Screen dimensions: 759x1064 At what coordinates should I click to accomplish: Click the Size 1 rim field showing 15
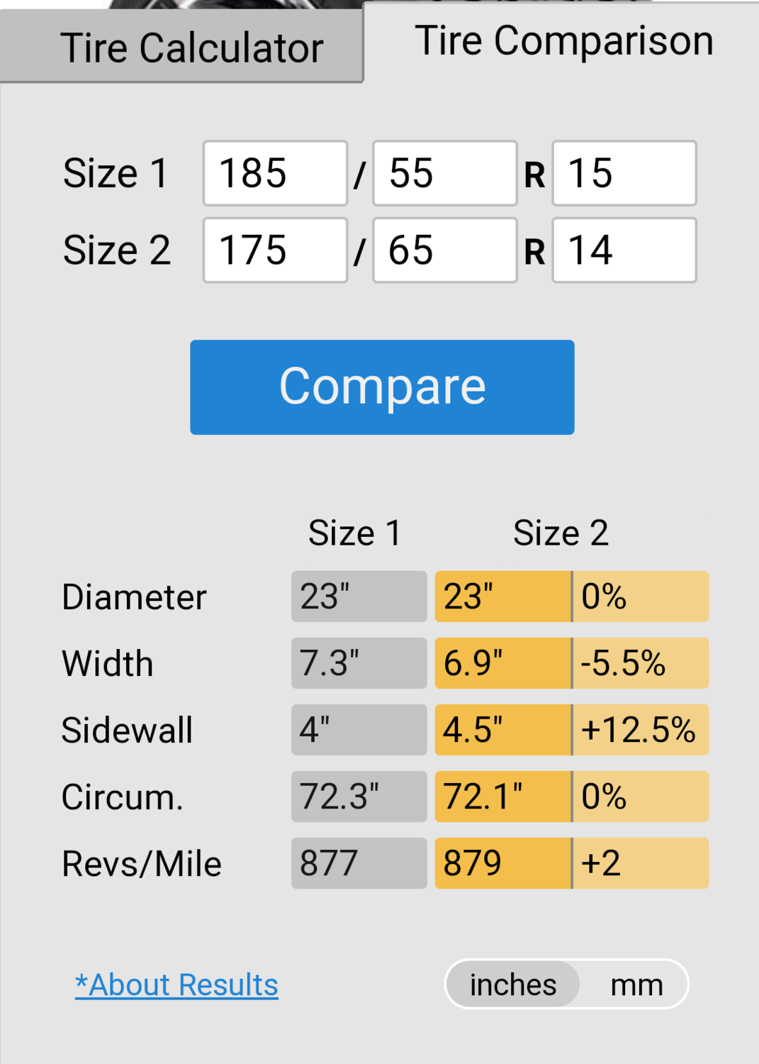(x=624, y=173)
